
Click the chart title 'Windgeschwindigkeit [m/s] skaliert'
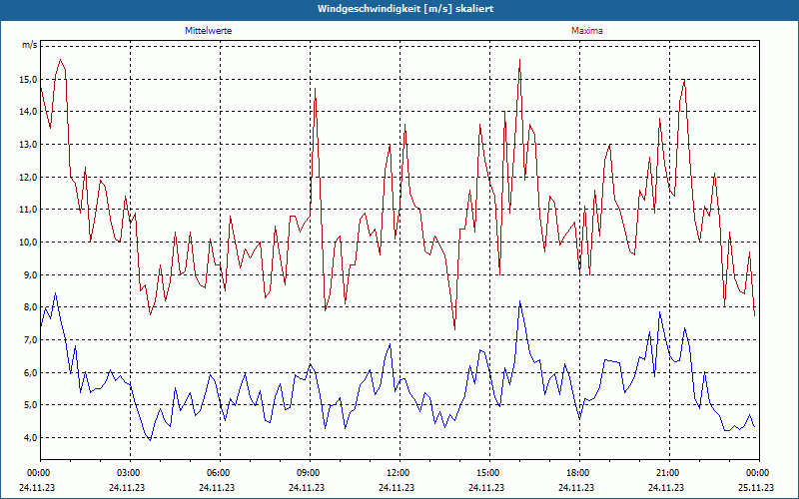coord(405,9)
